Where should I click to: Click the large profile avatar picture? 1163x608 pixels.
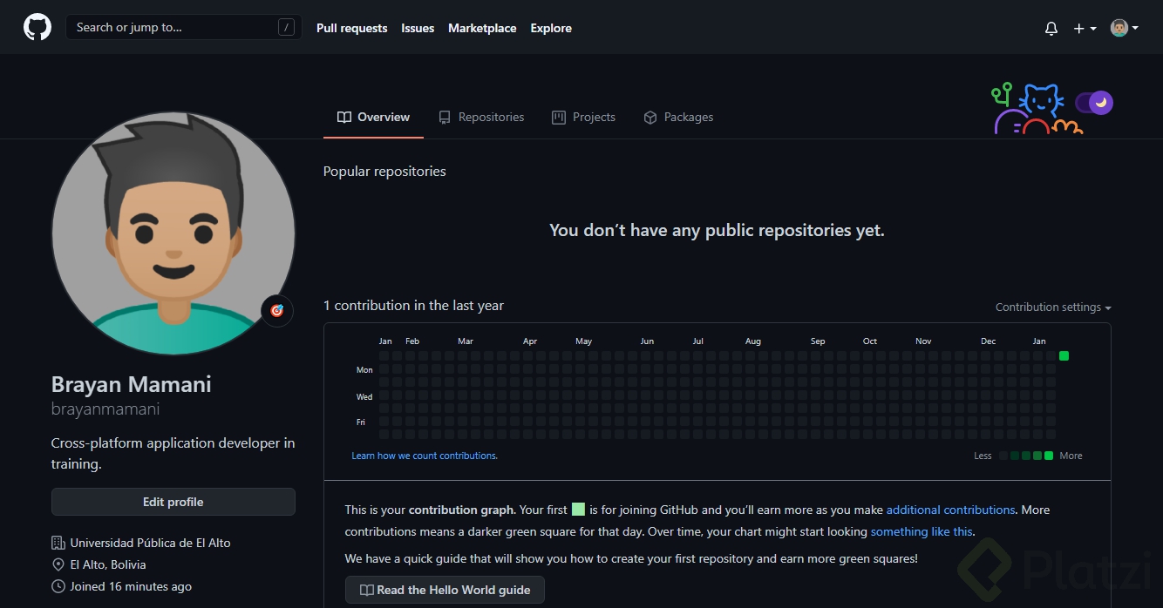(173, 233)
